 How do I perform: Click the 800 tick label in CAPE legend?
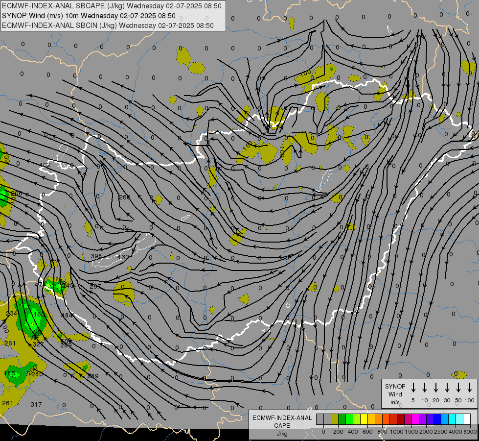tap(382, 432)
